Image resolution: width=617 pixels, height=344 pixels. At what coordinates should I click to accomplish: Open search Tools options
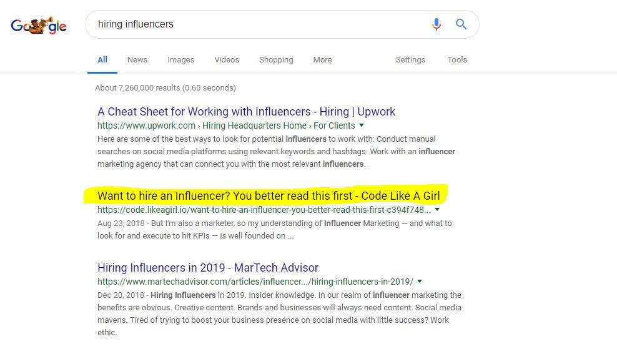457,60
